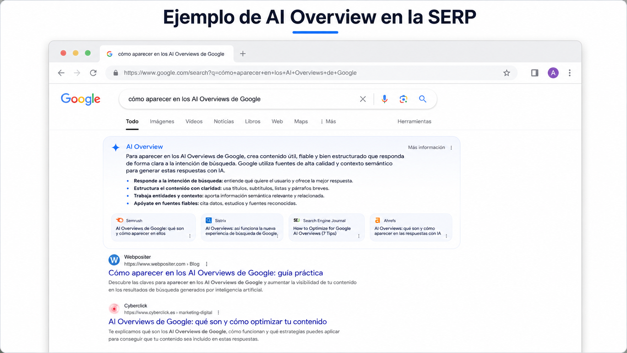Image resolution: width=627 pixels, height=353 pixels.
Task: Start voice search with microphone icon
Action: point(384,99)
